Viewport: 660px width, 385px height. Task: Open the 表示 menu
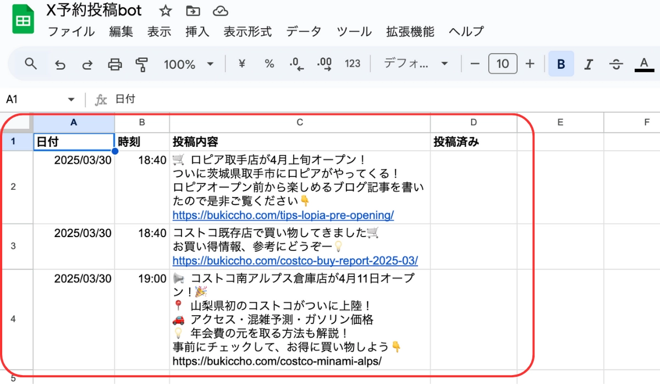[159, 31]
